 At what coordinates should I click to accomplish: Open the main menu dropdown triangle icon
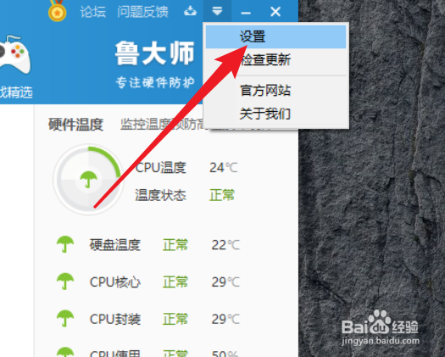pos(217,11)
